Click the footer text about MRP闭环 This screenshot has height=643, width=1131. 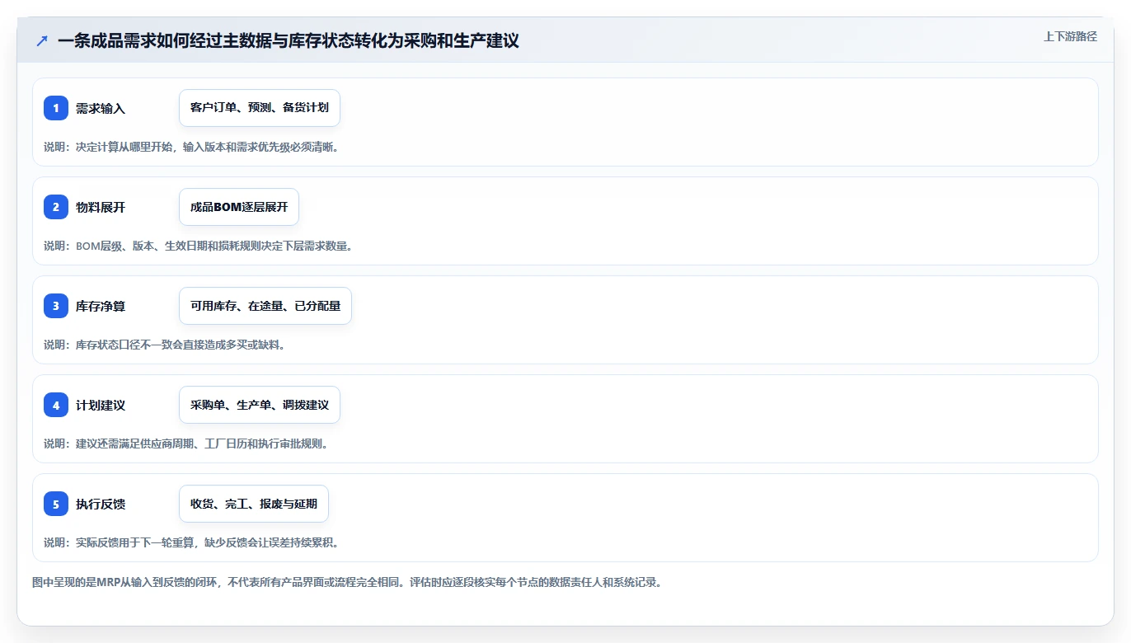pos(347,582)
